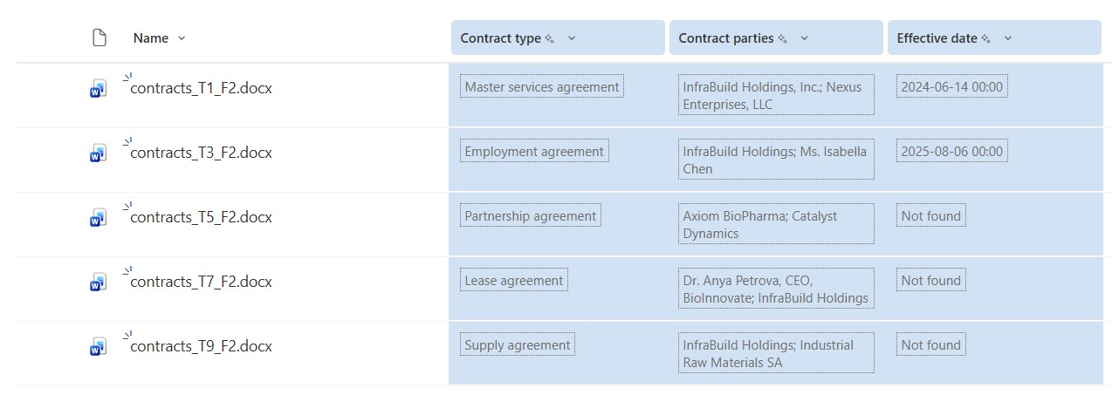Click the Word icon for contracts_T5_F2.docx

[98, 218]
